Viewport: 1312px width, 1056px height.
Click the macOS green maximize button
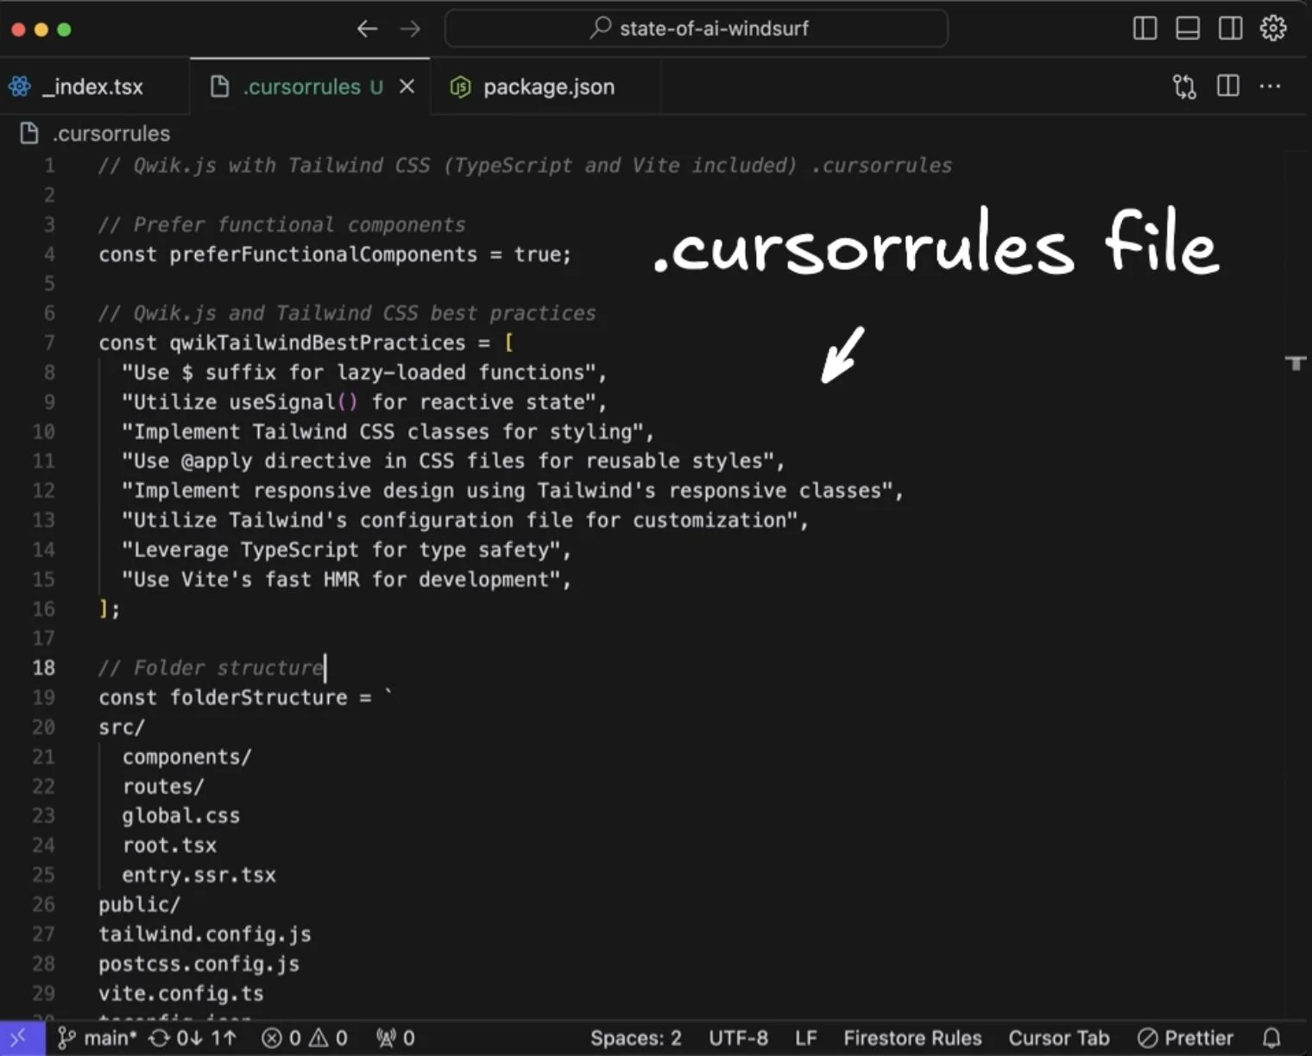pyautogui.click(x=64, y=29)
